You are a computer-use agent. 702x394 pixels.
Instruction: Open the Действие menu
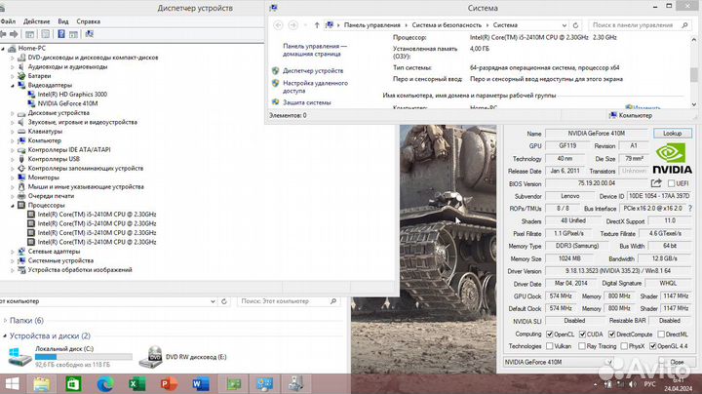36,21
